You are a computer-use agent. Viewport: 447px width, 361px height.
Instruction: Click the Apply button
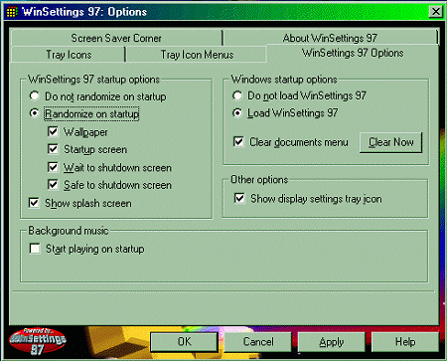click(x=332, y=342)
